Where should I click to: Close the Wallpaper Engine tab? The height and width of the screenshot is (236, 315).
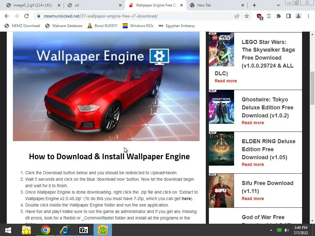(x=181, y=5)
